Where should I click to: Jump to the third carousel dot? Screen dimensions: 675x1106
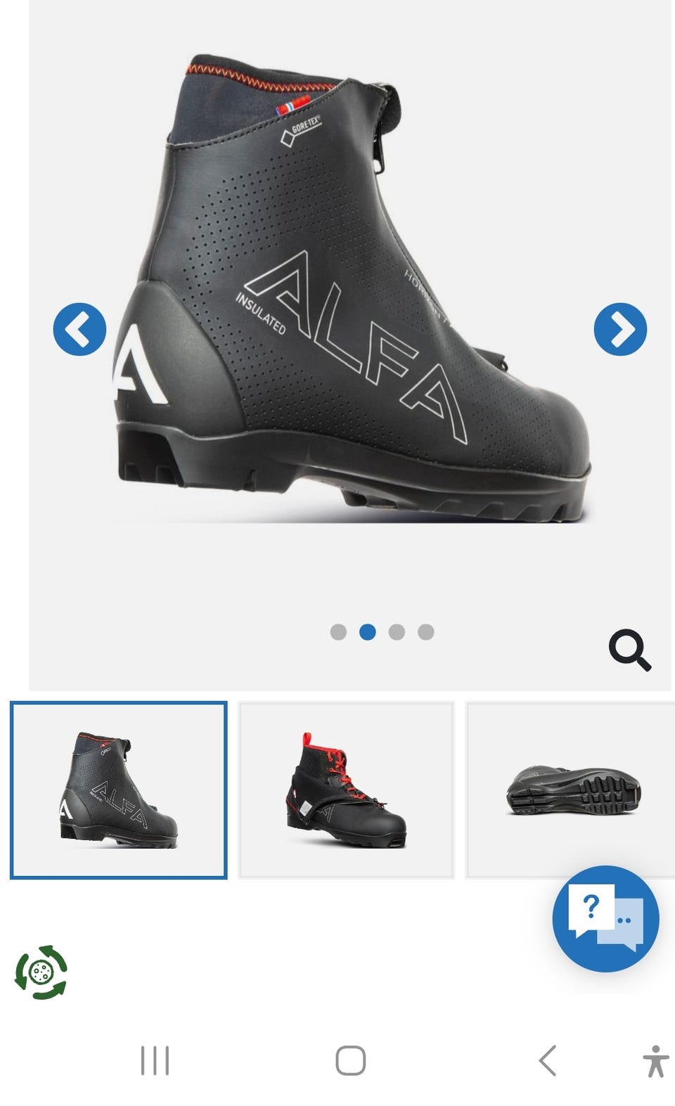coord(397,632)
